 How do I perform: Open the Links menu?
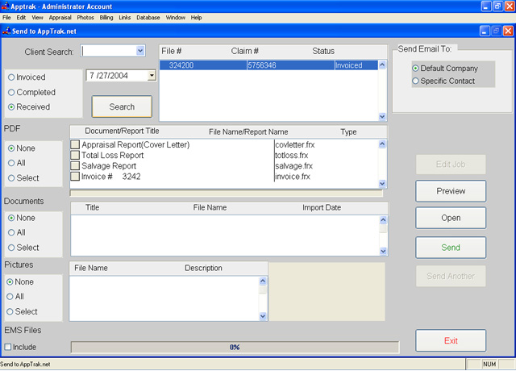point(124,18)
